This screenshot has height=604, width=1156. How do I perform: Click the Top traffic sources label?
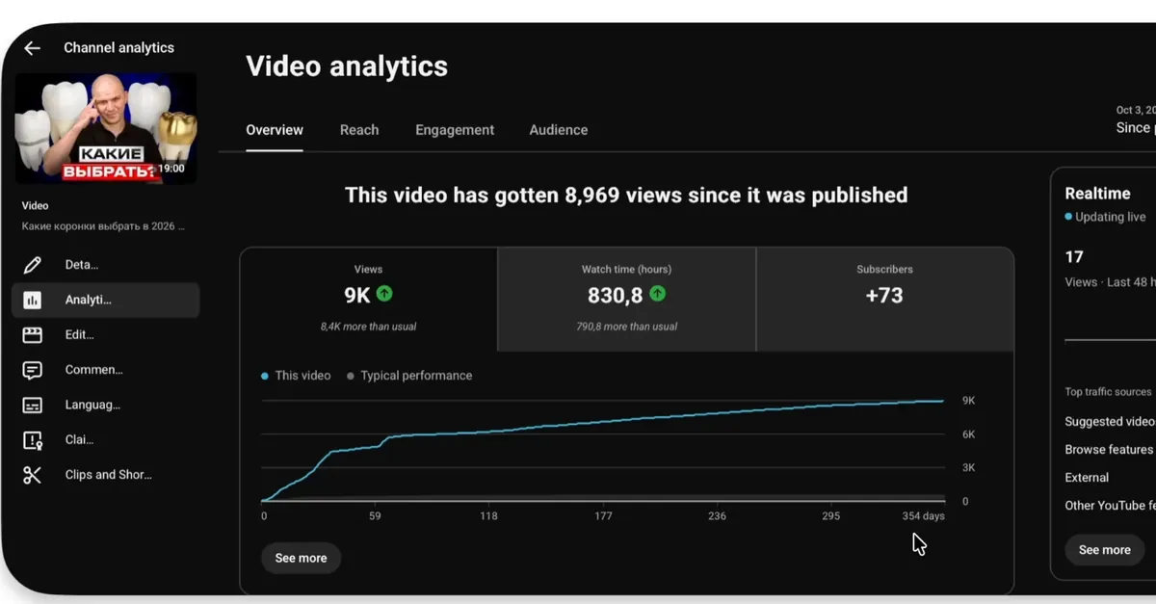pyautogui.click(x=1108, y=392)
